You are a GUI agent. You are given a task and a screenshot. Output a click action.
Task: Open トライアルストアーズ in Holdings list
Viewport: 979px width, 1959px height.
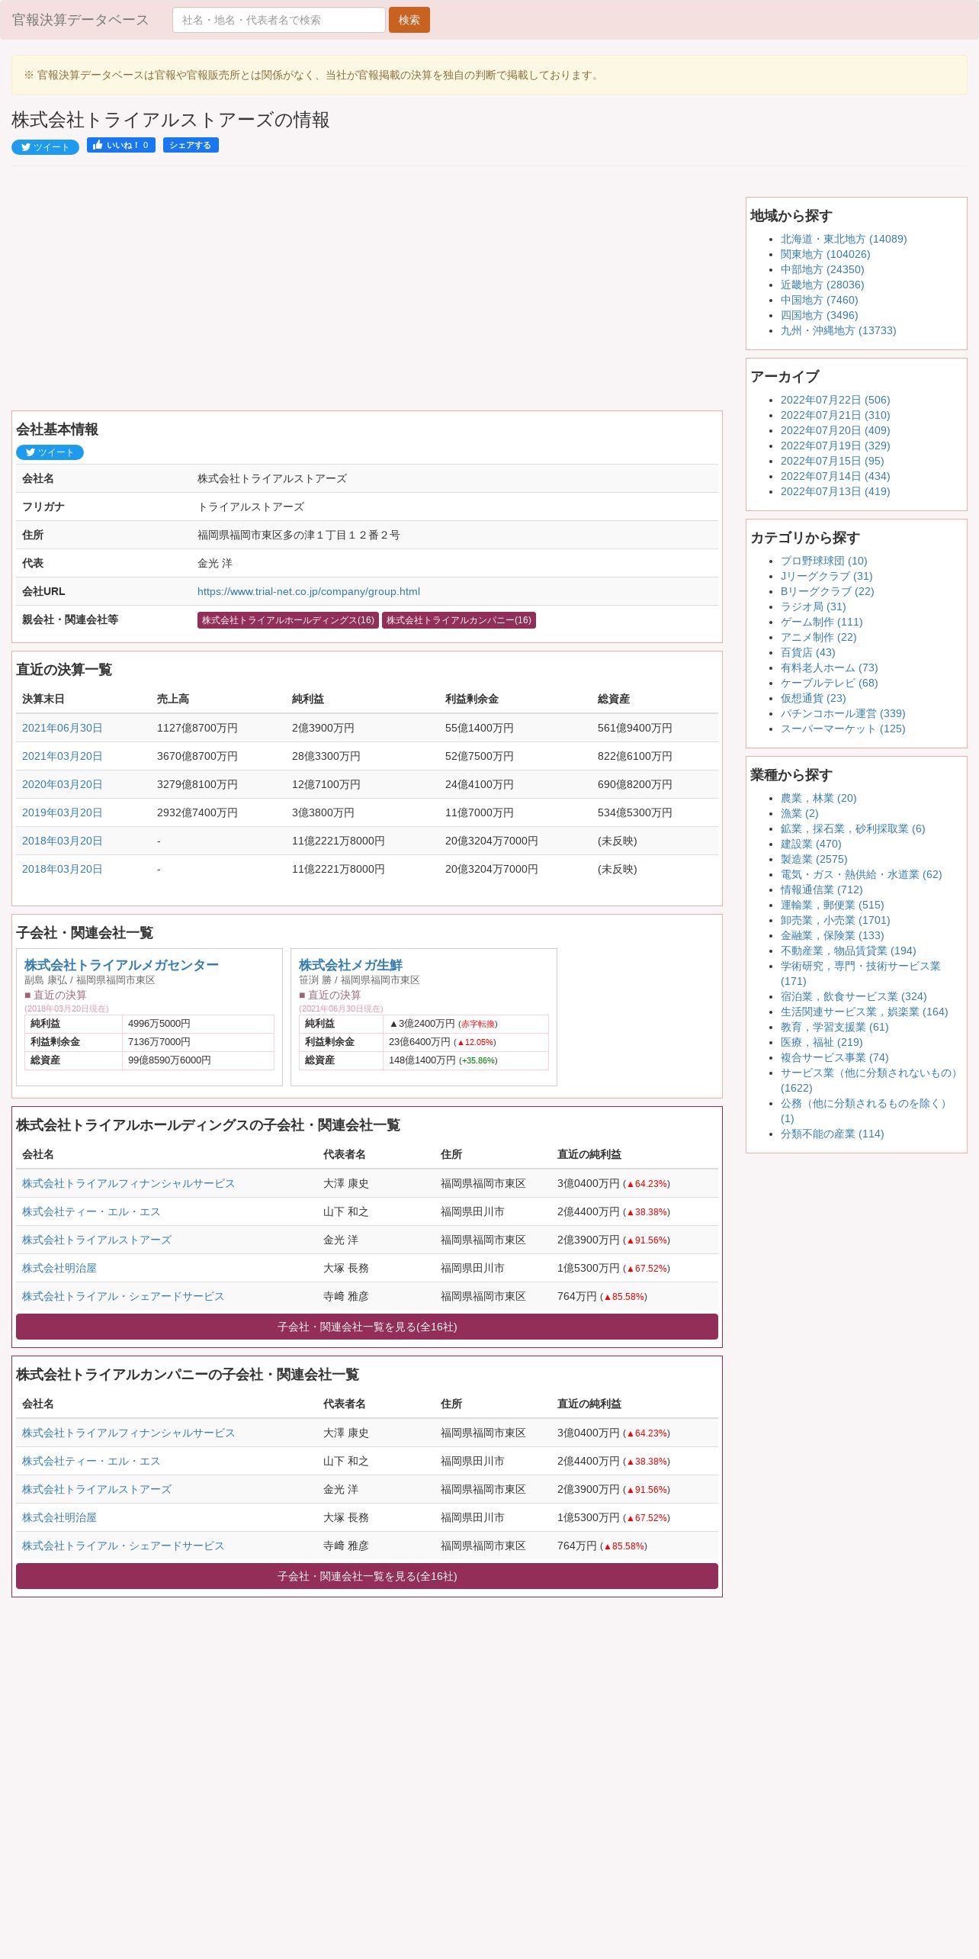pyautogui.click(x=97, y=1240)
